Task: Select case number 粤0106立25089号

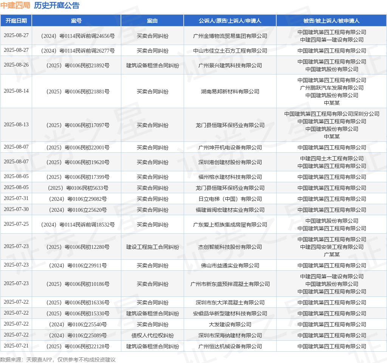Action: 78,336
